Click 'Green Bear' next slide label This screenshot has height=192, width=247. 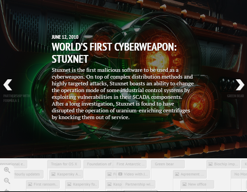tap(236, 96)
